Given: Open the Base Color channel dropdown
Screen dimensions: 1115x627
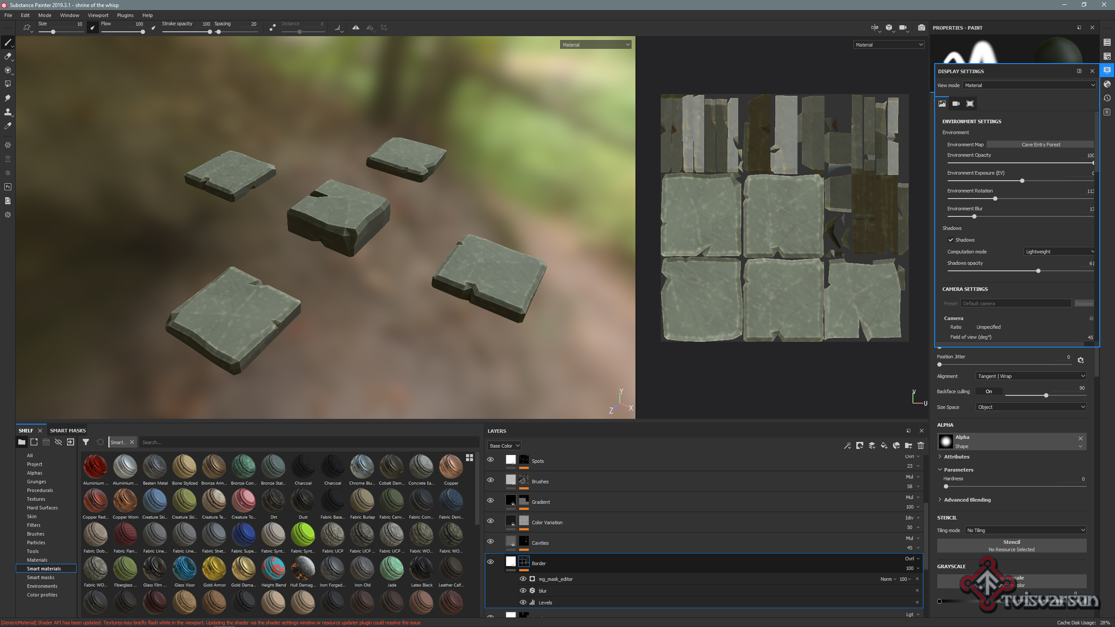Looking at the screenshot, I should (504, 445).
